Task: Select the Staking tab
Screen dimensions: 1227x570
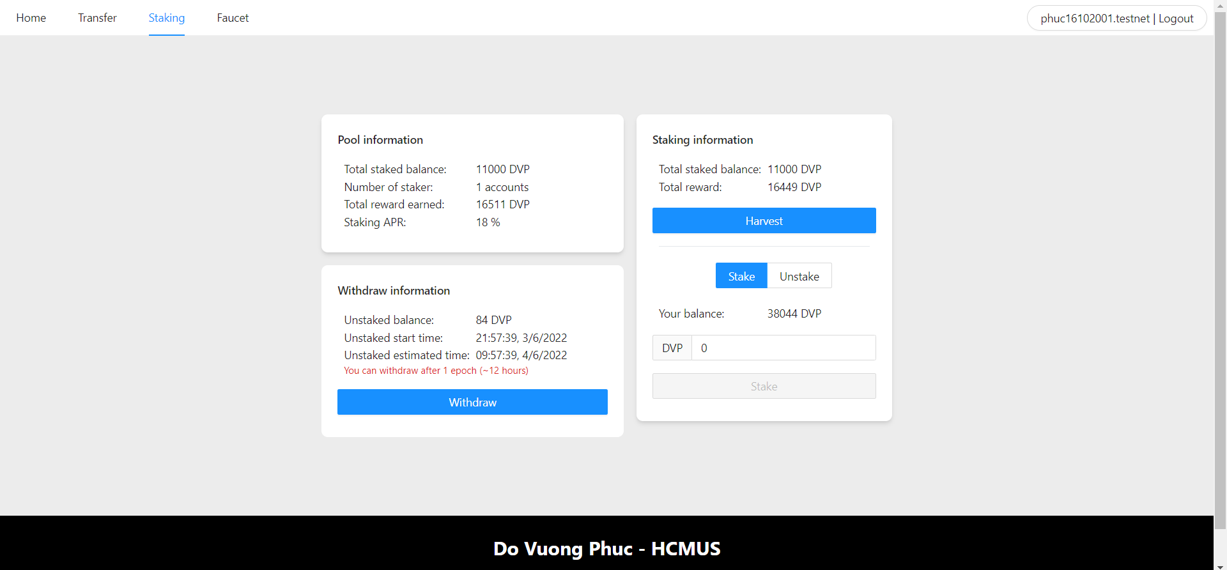Action: (x=166, y=17)
